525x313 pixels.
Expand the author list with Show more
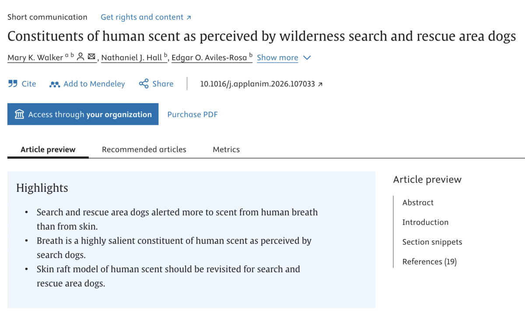pos(277,58)
